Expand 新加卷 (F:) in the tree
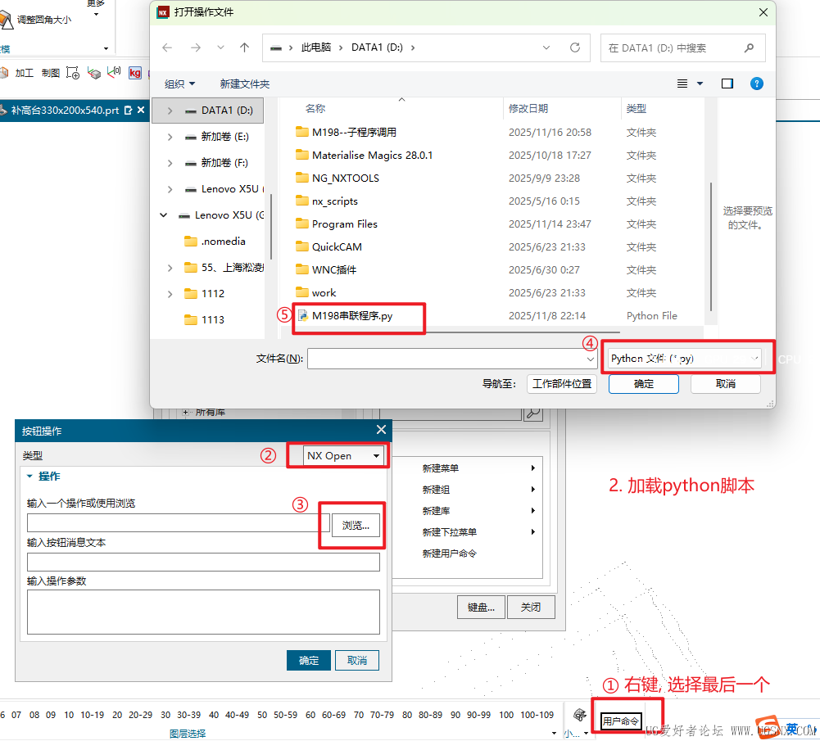Screen dimensions: 820x741 coord(170,163)
